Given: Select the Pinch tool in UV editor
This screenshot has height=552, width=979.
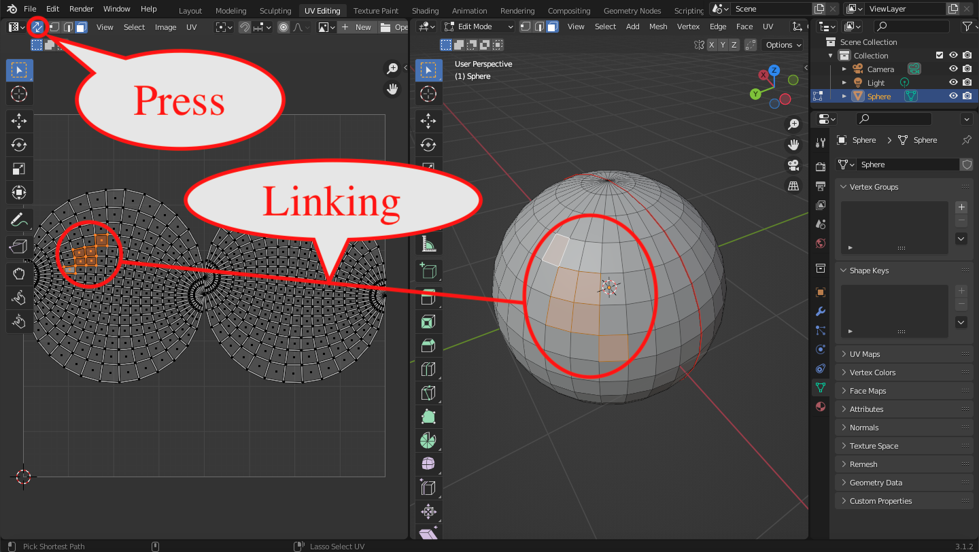Looking at the screenshot, I should point(19,322).
